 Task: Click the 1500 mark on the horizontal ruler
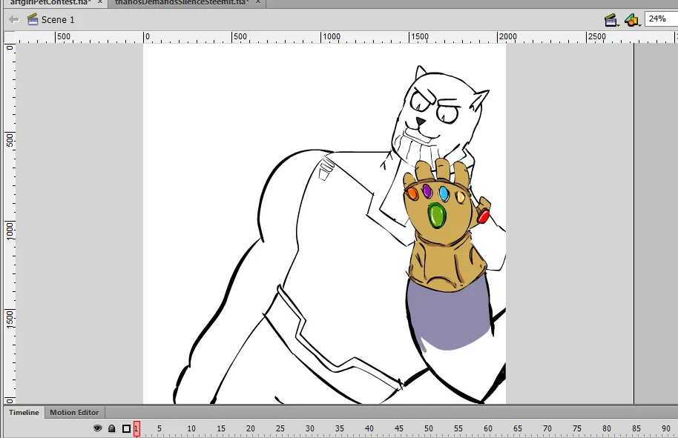(x=420, y=37)
